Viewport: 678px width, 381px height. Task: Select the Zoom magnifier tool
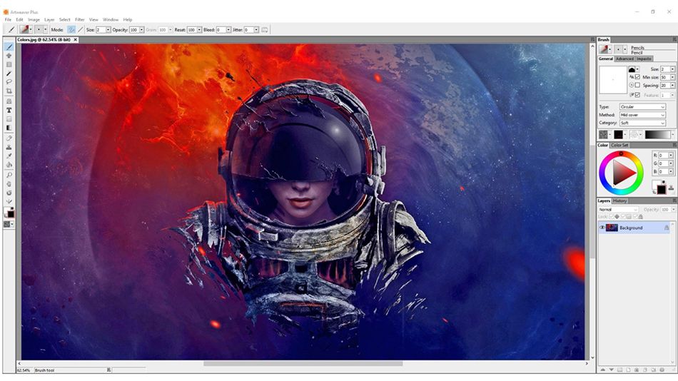pos(9,175)
